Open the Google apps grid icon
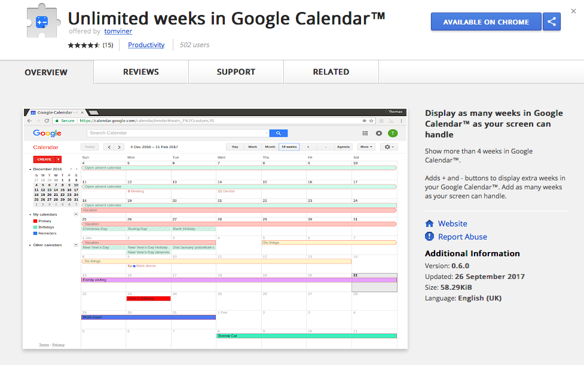584x365 pixels. pos(365,133)
